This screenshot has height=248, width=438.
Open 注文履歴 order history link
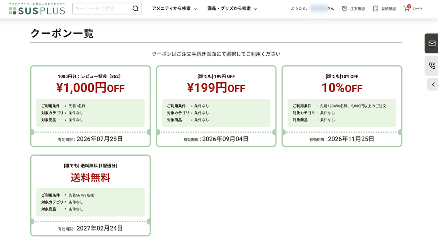(x=357, y=9)
